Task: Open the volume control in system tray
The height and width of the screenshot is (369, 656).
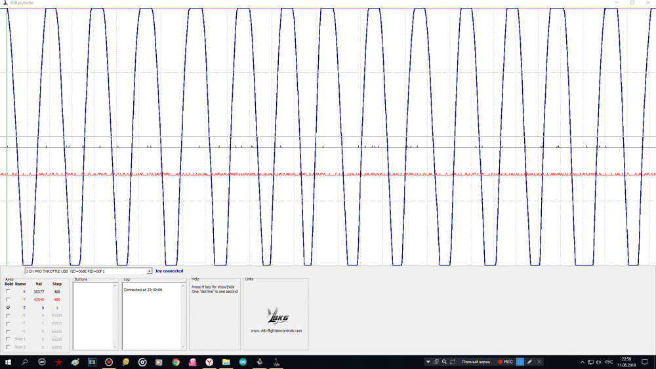Action: 598,362
